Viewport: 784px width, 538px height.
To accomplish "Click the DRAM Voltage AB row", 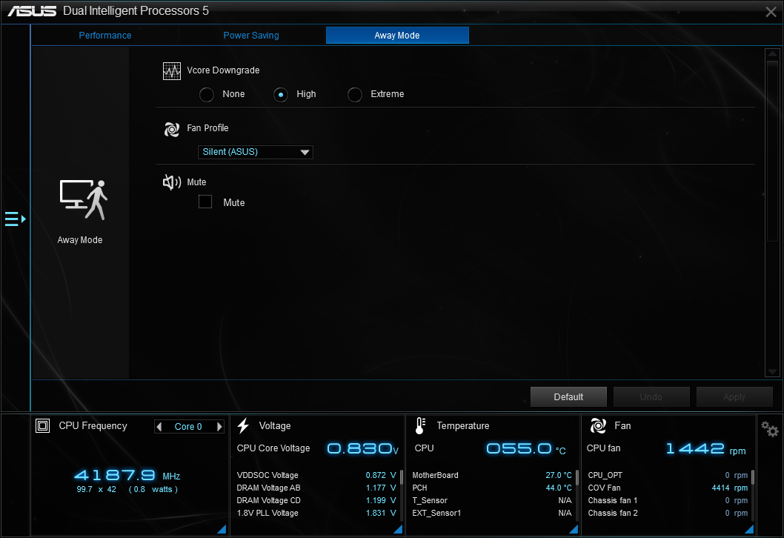I will [x=316, y=488].
